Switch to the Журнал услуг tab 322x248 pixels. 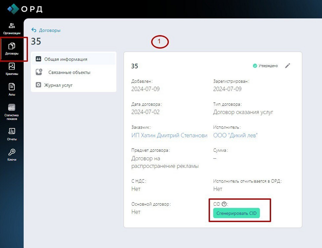point(74,85)
